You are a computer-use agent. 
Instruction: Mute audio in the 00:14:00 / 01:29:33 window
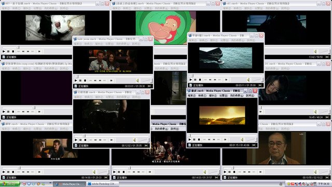click(x=94, y=172)
